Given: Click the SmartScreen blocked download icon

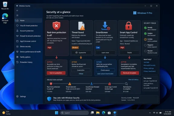Looking at the screenshot, I should [106, 26].
